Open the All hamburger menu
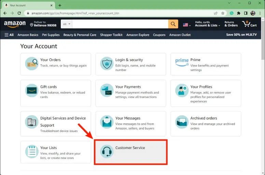 point(9,35)
